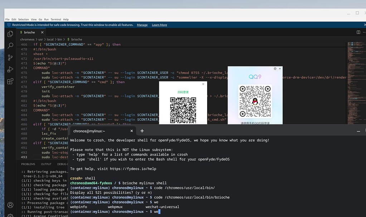Switch to the OUTPUT tab

(46, 164)
